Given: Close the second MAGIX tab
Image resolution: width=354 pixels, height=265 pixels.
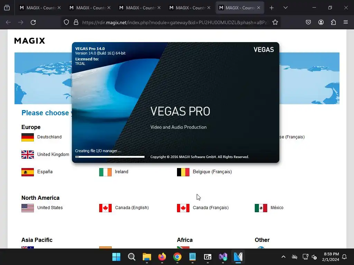Looking at the screenshot, I should [109, 8].
